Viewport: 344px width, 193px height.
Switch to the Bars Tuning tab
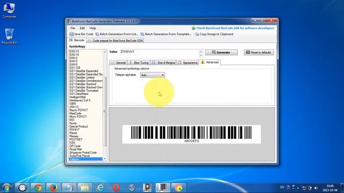coord(139,63)
